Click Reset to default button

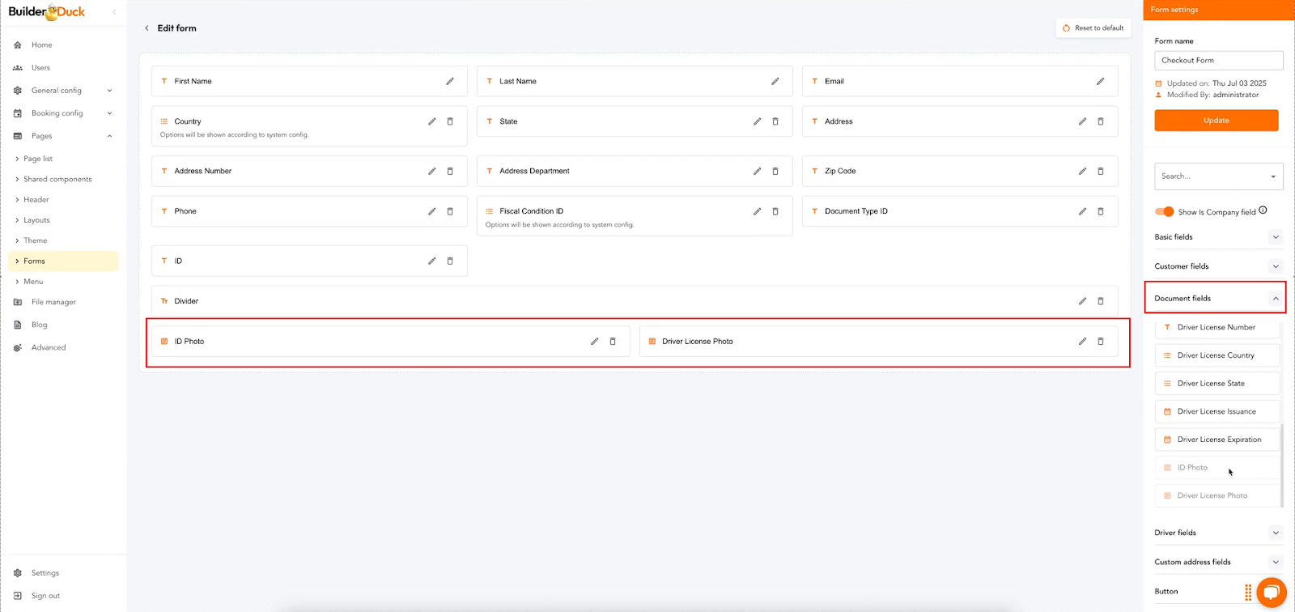point(1093,28)
